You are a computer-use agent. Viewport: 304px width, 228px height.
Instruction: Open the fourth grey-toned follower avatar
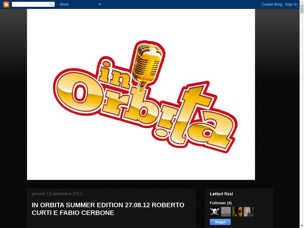point(248,212)
